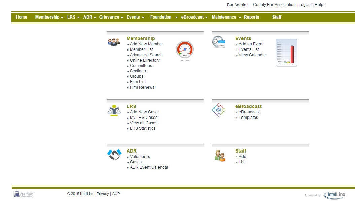This screenshot has width=355, height=201.
Task: Click the LRS scales of justice icon
Action: tap(114, 110)
